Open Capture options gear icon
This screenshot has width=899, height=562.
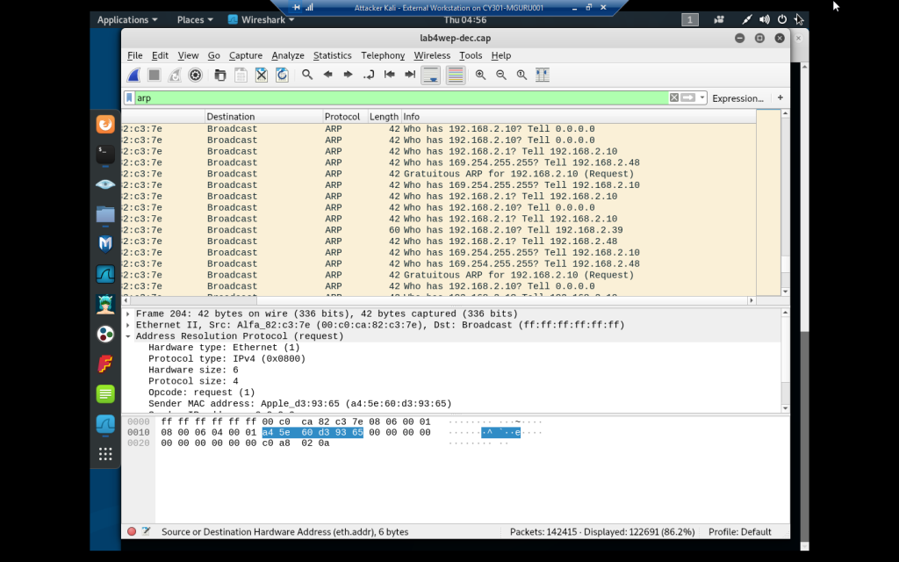tap(196, 76)
